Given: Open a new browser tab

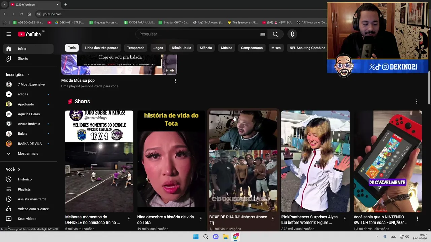Looking at the screenshot, I should [x=65, y=4].
